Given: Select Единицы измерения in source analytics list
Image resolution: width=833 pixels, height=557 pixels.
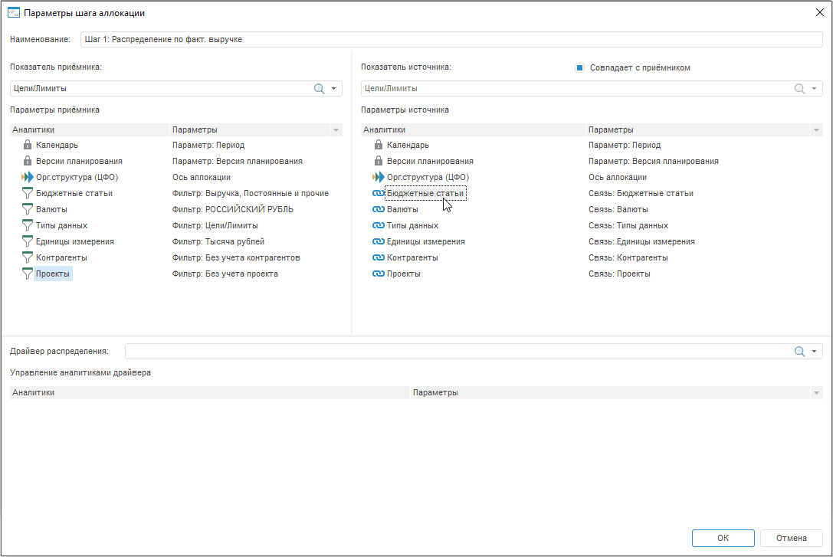Looking at the screenshot, I should [425, 241].
